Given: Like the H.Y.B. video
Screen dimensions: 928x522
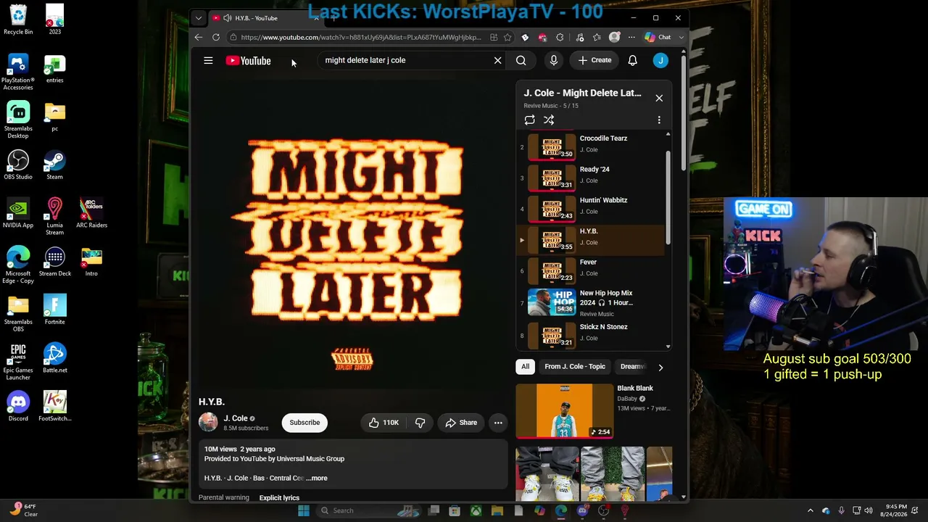Looking at the screenshot, I should click(384, 423).
